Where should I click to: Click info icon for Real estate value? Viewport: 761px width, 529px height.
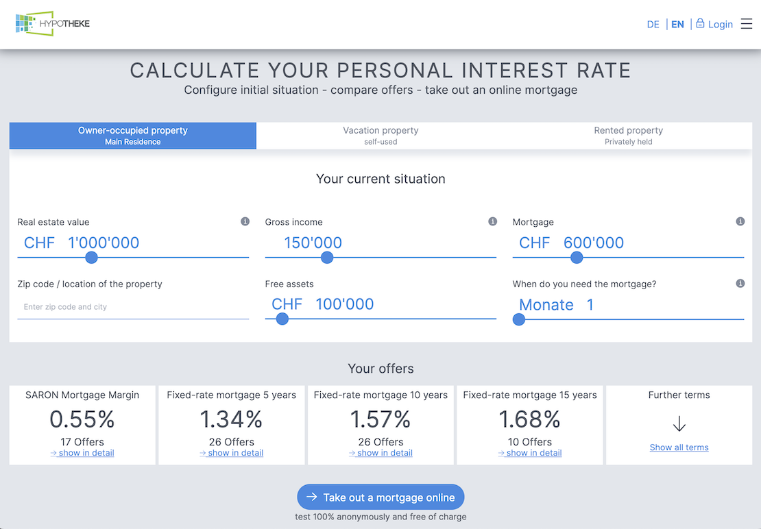(245, 221)
